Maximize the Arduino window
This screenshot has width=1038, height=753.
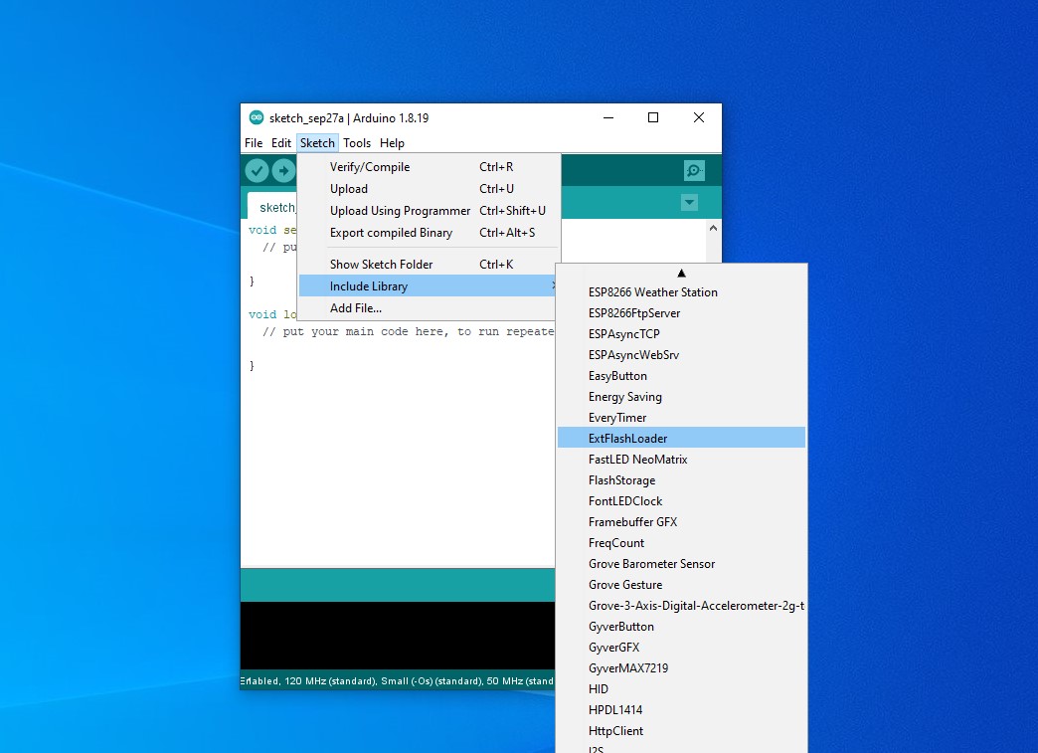(653, 117)
